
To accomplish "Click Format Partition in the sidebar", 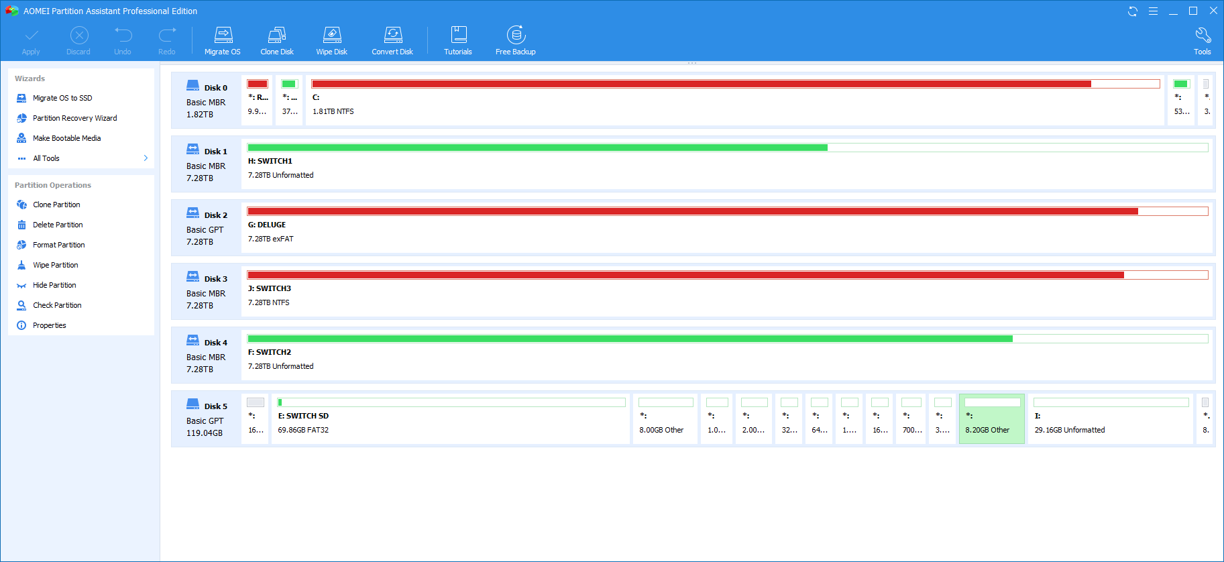I will pos(58,245).
